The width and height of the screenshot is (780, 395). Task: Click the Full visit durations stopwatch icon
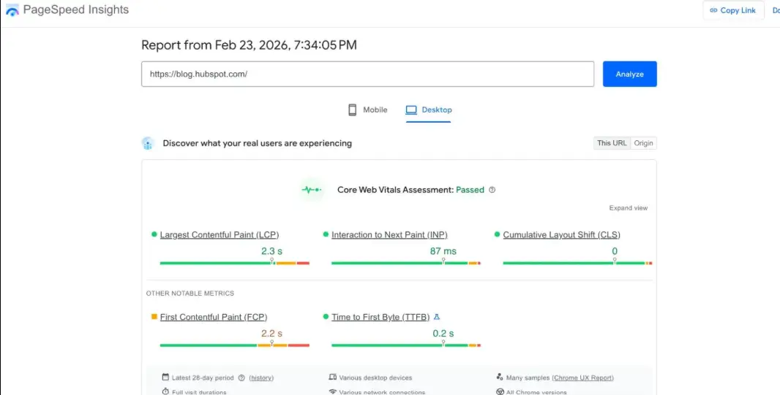pos(165,391)
